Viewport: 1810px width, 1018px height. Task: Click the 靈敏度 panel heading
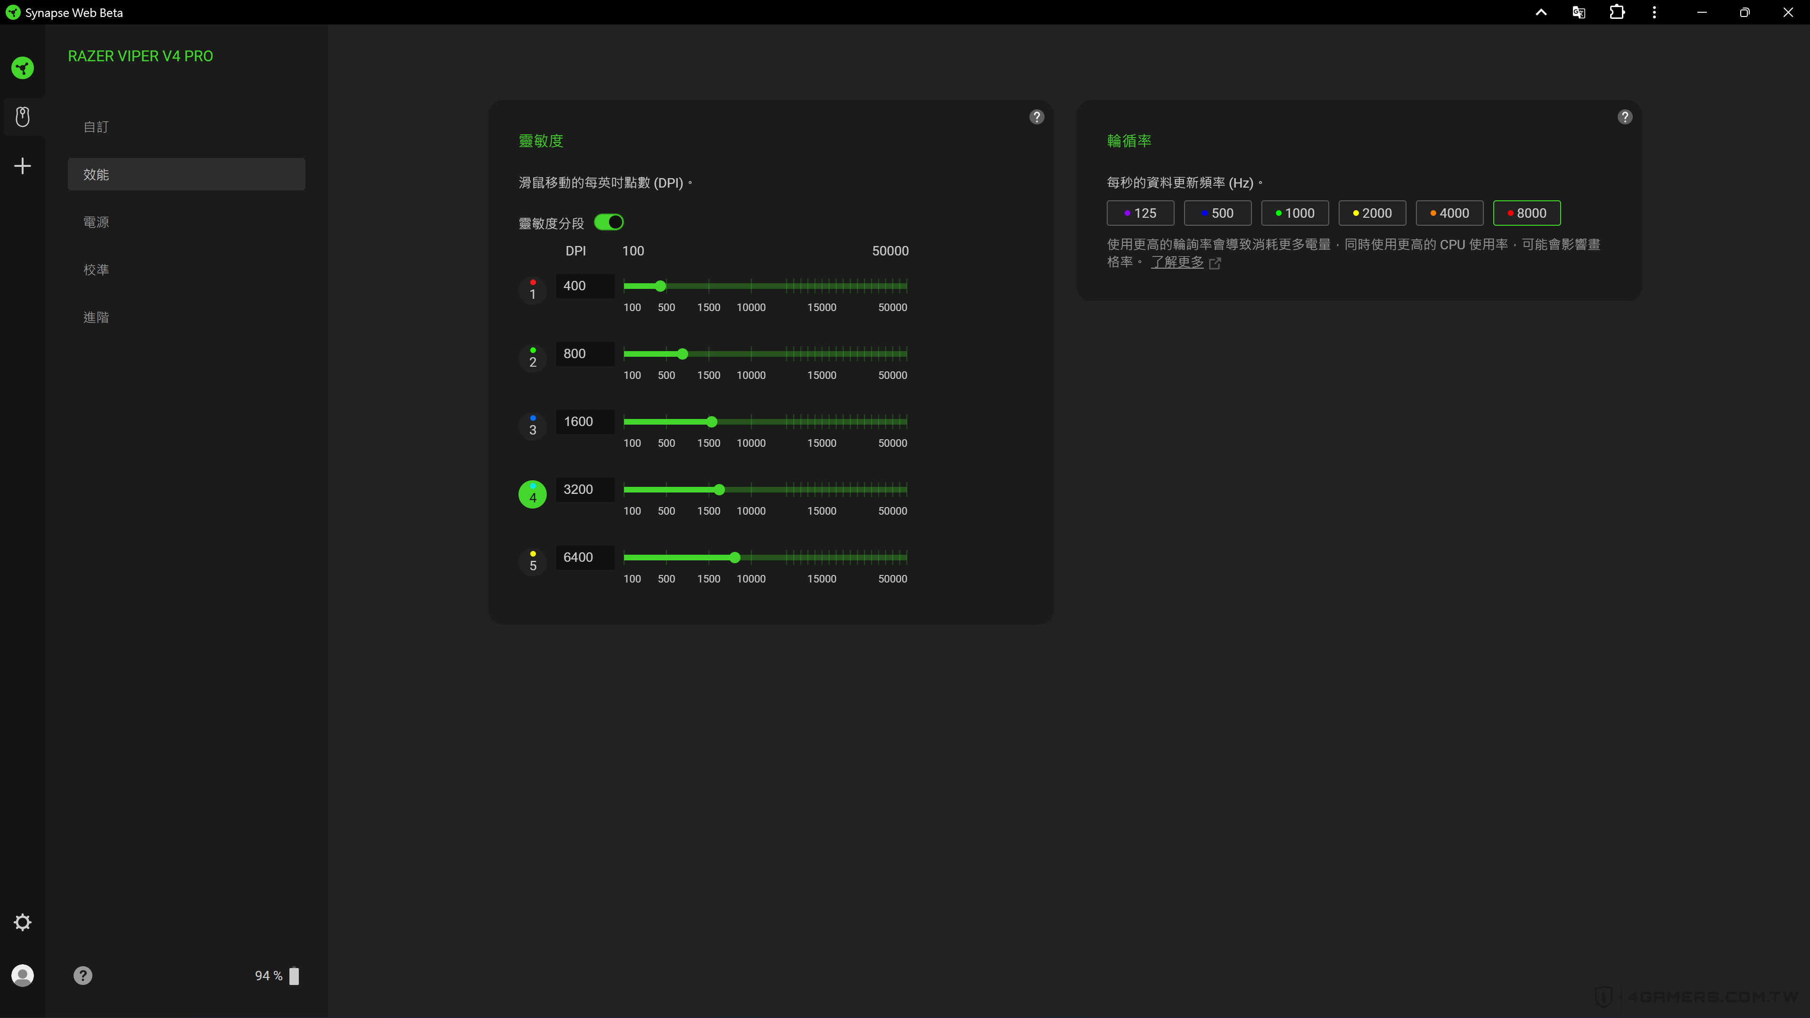click(541, 140)
